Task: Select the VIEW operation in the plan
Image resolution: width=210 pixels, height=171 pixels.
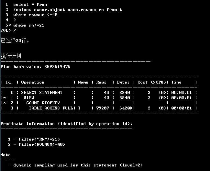Action: point(29,98)
